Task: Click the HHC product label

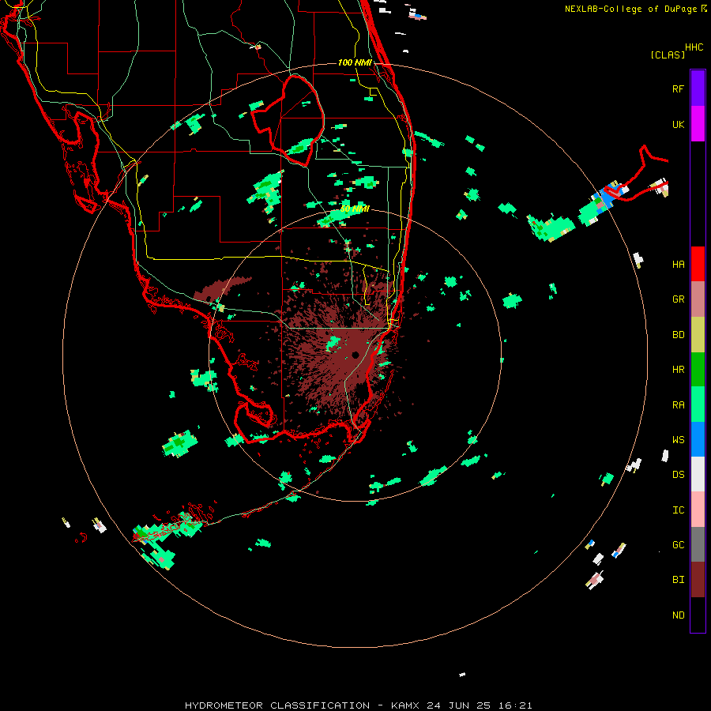Action: click(x=694, y=47)
